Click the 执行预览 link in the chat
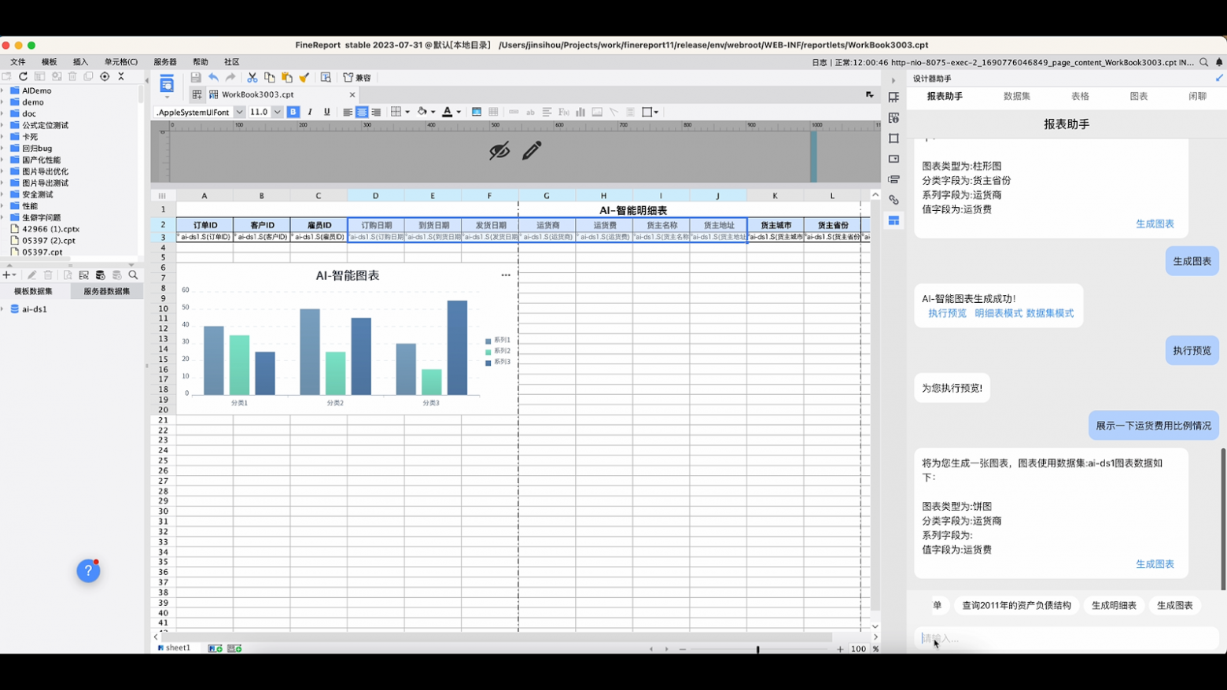The image size is (1227, 690). [x=947, y=313]
